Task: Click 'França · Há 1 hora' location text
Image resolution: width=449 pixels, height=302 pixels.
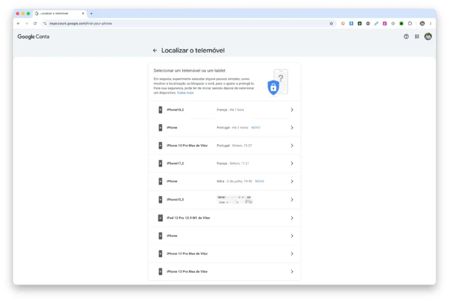Action: point(230,110)
